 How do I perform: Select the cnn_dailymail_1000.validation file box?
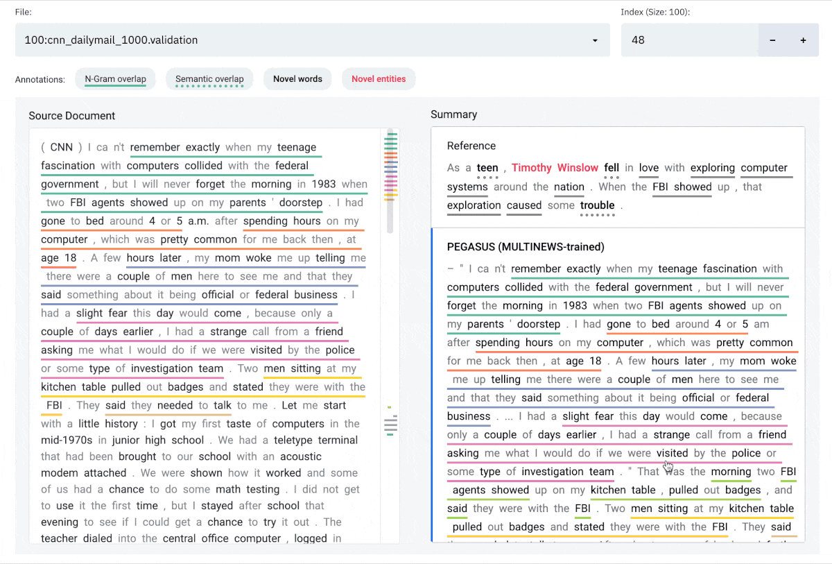pyautogui.click(x=305, y=40)
